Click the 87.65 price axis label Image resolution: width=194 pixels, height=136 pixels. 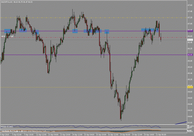[x=190, y=5]
